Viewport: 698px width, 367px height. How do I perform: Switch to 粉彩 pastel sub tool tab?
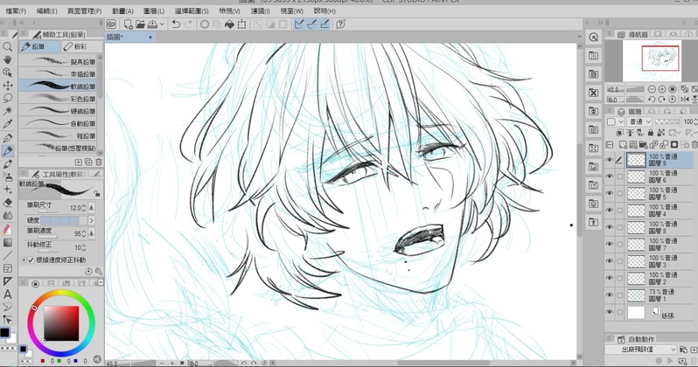81,46
